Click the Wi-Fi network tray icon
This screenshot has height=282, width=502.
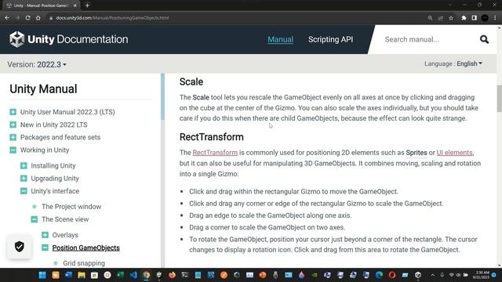click(452, 275)
